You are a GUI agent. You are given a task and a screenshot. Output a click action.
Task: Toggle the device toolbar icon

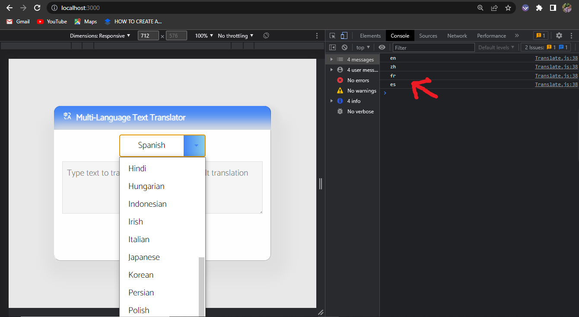344,35
